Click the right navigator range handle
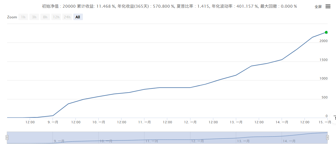This screenshot has height=144, width=336. tap(327, 137)
